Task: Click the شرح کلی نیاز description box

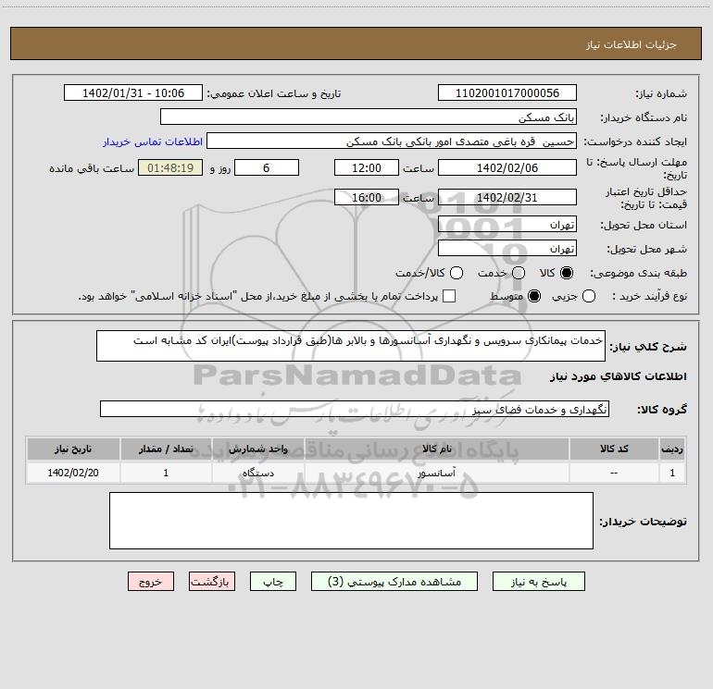Action: tap(351, 346)
